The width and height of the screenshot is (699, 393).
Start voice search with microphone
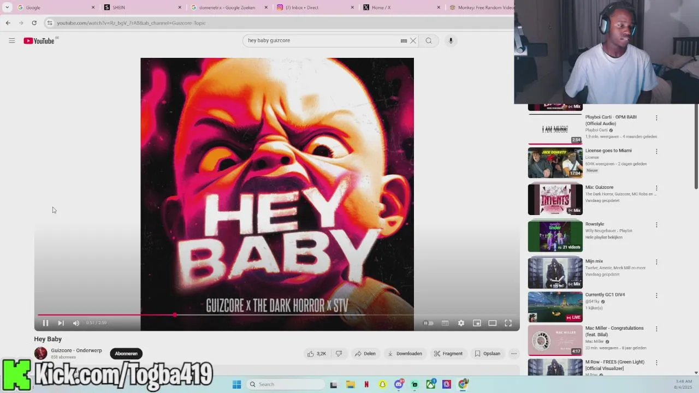(x=451, y=40)
